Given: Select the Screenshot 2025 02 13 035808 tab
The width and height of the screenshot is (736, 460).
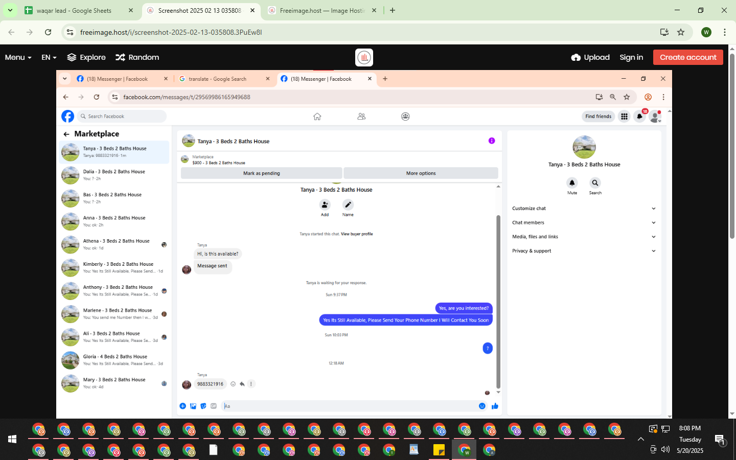Looking at the screenshot, I should tap(200, 10).
